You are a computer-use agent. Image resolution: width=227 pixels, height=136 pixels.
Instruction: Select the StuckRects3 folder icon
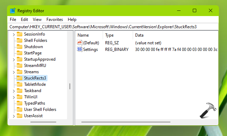[20, 78]
